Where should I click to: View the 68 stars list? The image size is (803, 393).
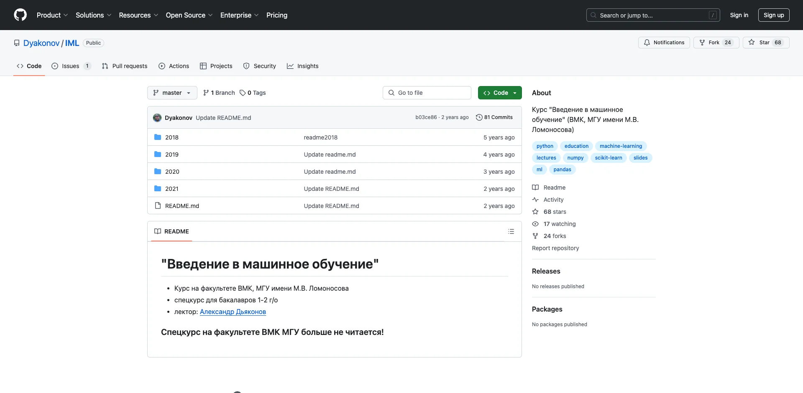pos(549,212)
